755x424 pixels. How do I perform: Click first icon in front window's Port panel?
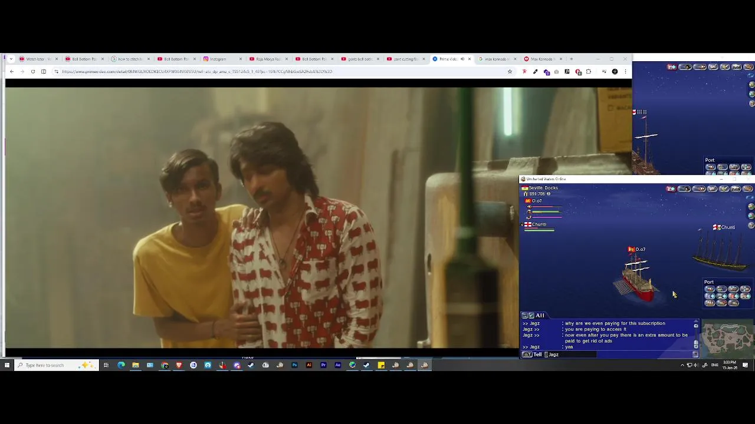pos(710,289)
